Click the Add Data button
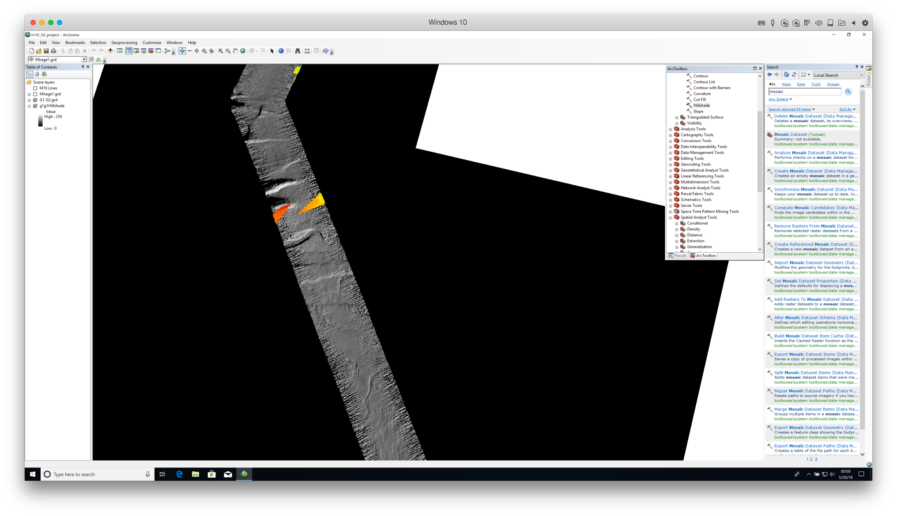The height and width of the screenshot is (516, 897). point(110,51)
